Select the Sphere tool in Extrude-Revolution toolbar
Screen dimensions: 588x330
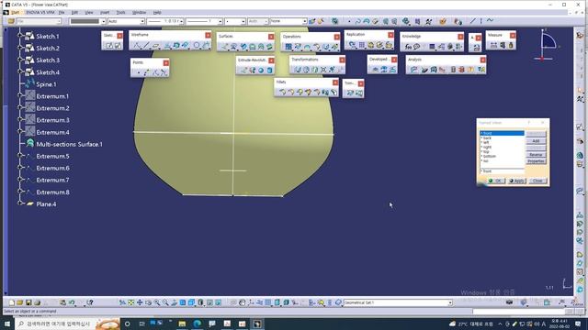point(261,70)
